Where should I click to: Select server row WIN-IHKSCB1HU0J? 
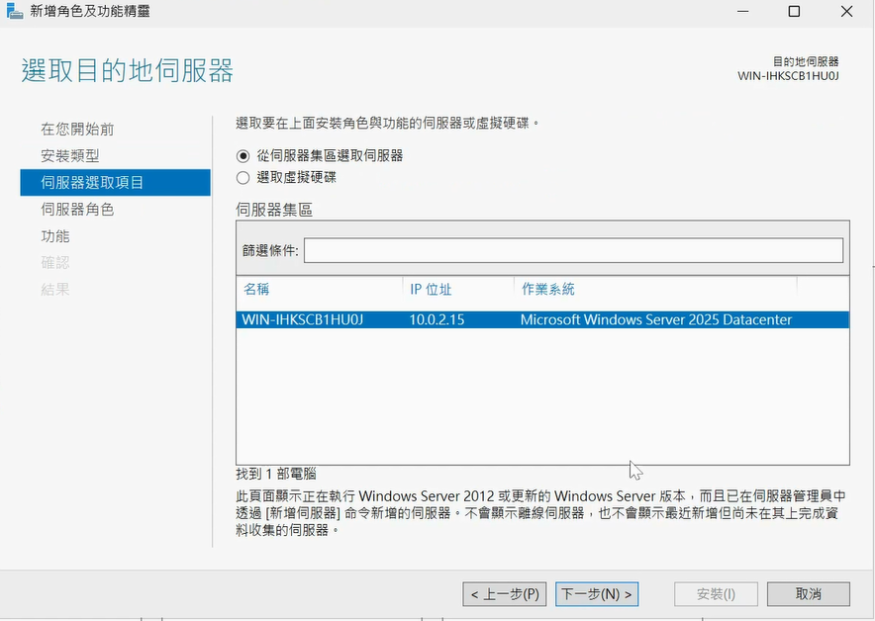(542, 320)
